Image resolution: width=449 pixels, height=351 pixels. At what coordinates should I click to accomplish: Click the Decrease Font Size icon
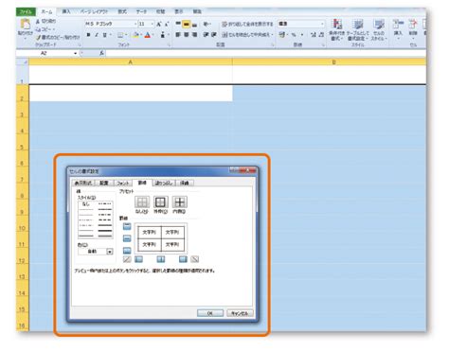tap(167, 24)
